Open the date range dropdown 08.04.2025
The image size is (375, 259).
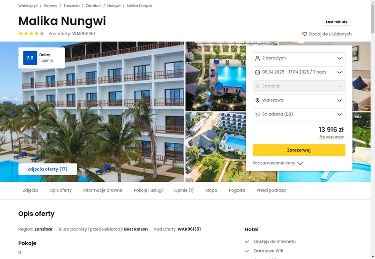point(299,72)
